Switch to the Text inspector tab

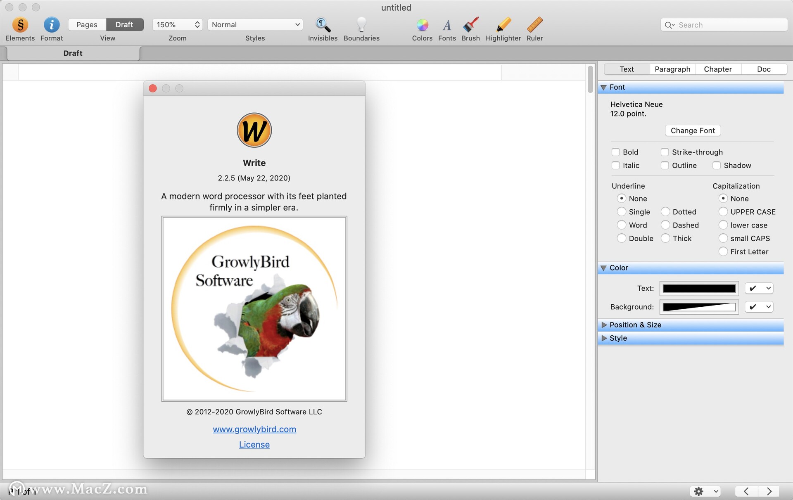[x=627, y=69]
